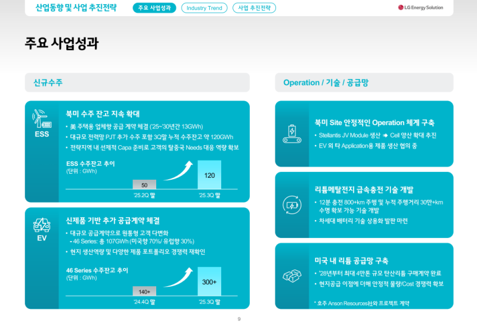The width and height of the screenshot is (477, 329).
Task: Select the 주요 사업성과 tab
Action: tap(154, 8)
